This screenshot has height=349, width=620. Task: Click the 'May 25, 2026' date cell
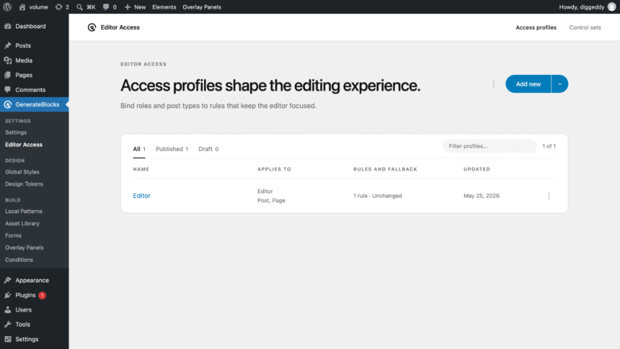tap(481, 196)
